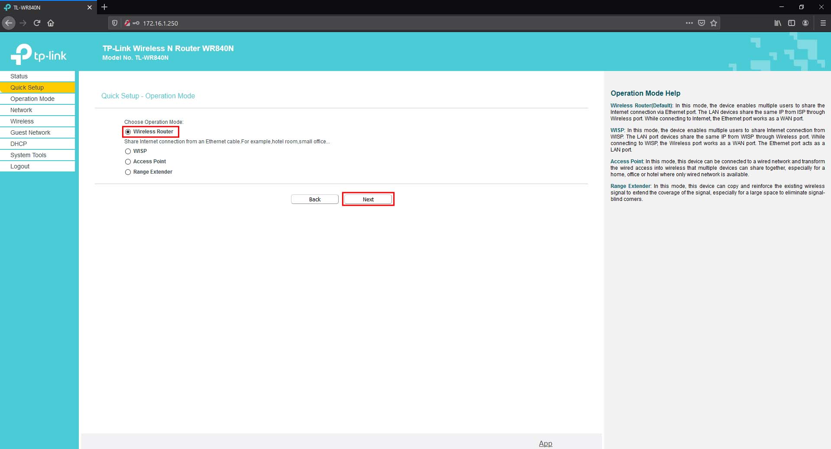Open the Firefox account menu
This screenshot has height=449, width=831.
point(805,23)
